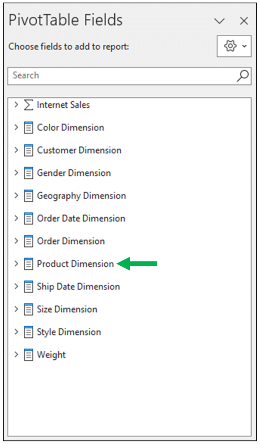Click the table icon next to Weight
This screenshot has height=444, width=260.
(x=27, y=355)
